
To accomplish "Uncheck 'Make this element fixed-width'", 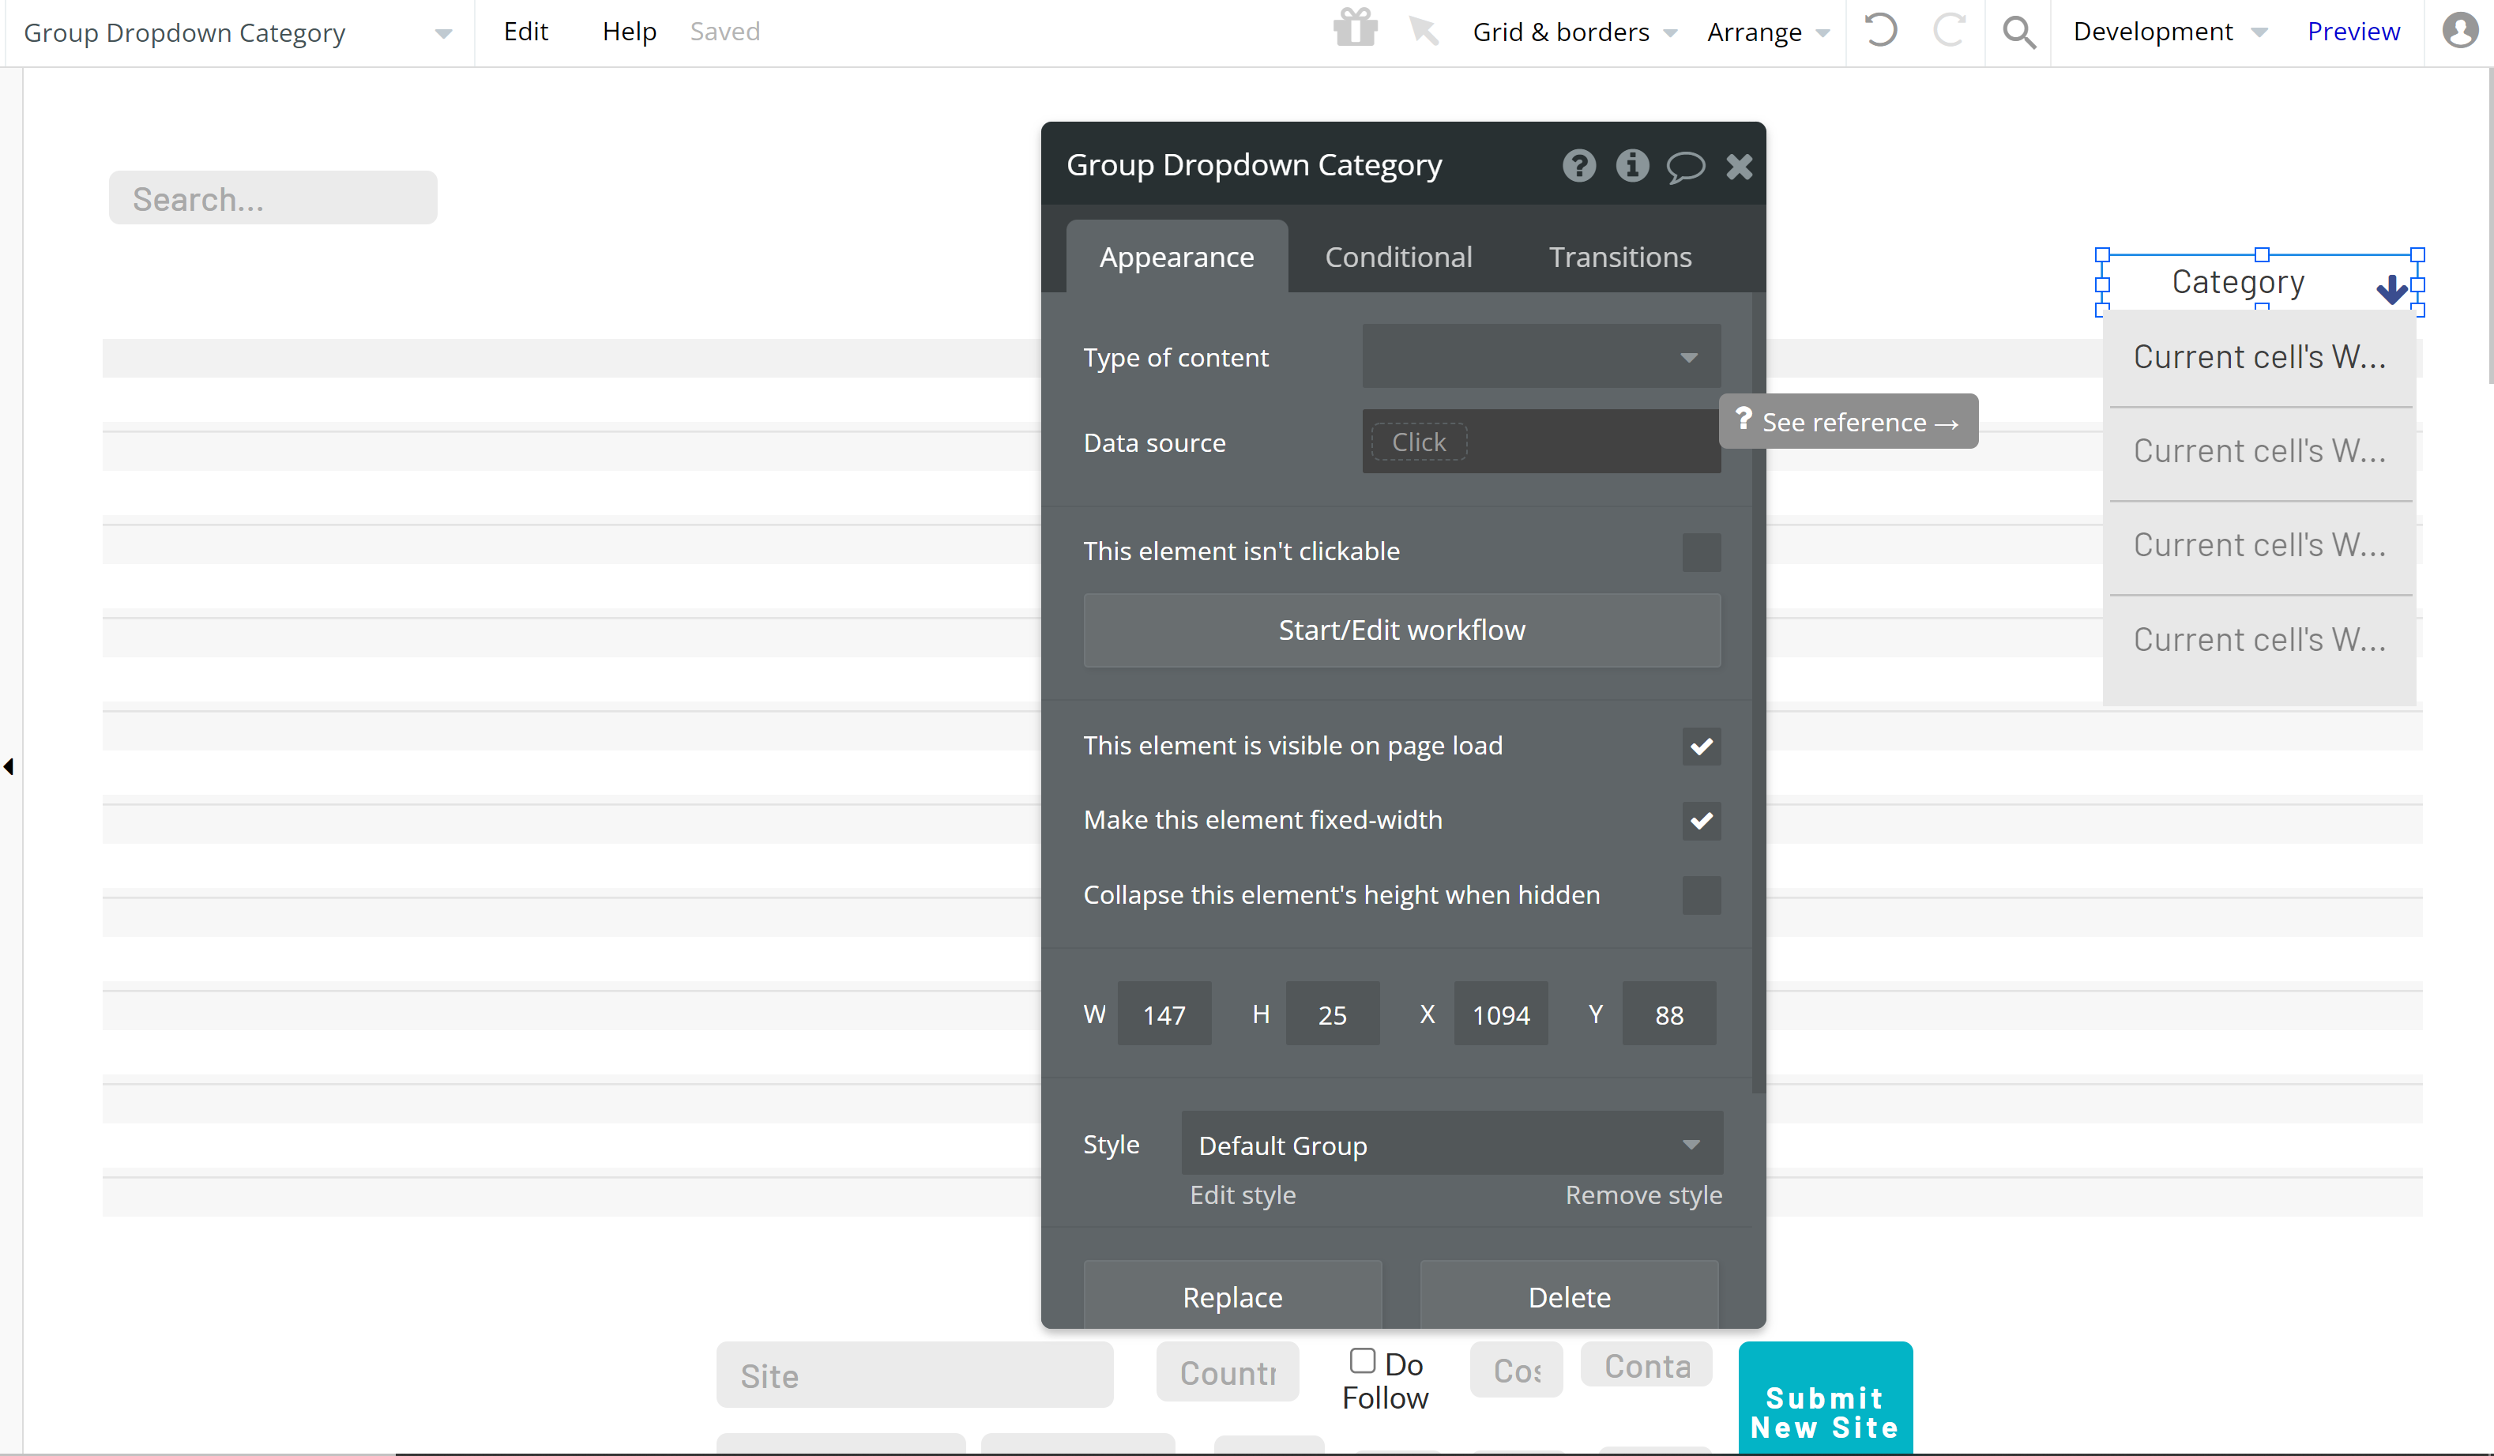I will pos(1700,821).
